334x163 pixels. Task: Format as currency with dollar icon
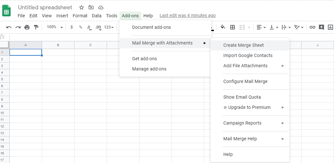[72, 27]
